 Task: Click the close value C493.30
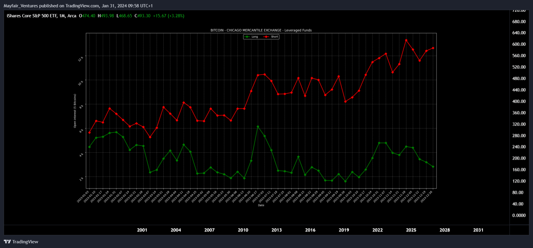point(143,16)
